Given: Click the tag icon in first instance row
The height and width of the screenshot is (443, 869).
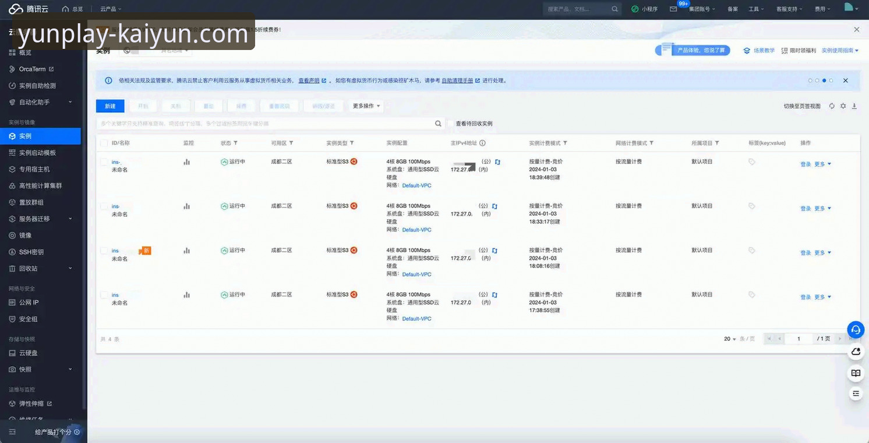Looking at the screenshot, I should pos(752,162).
